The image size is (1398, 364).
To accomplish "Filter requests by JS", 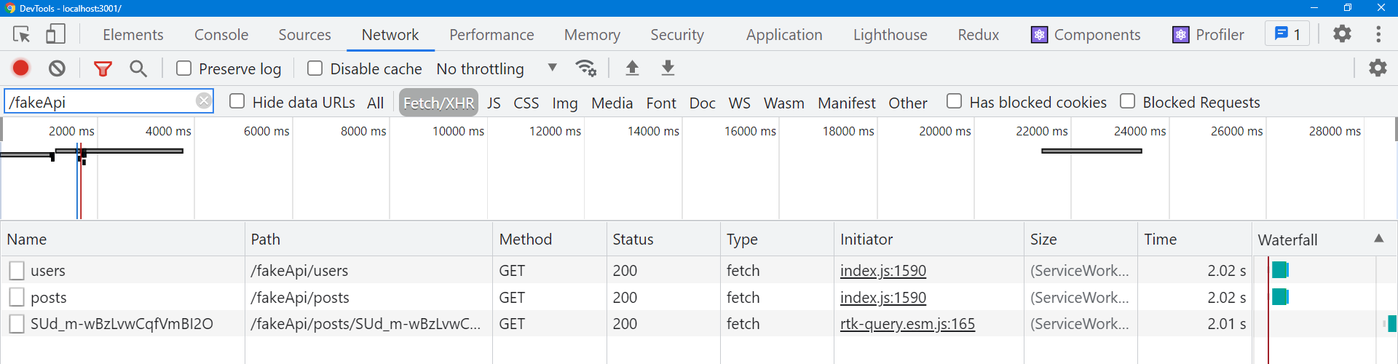I will click(494, 103).
